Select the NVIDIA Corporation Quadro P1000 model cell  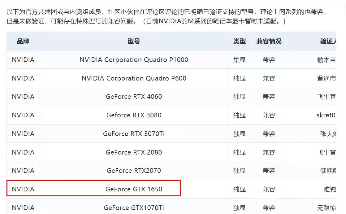[x=134, y=60]
